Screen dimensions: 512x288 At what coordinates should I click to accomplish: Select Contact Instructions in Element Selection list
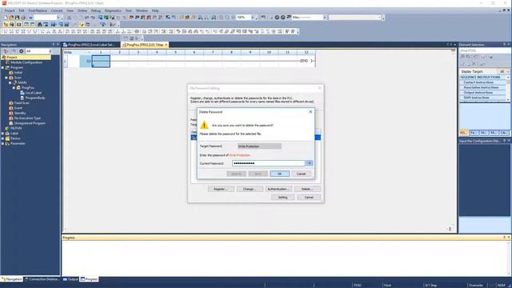478,82
